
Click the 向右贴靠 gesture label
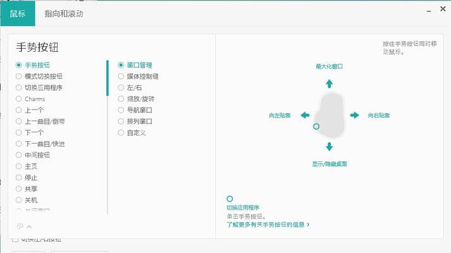[379, 116]
